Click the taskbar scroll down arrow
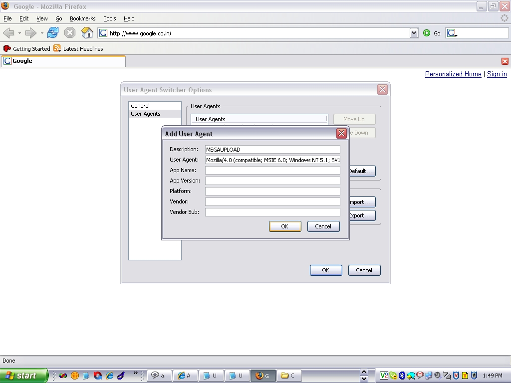The image size is (511, 383). (364, 379)
